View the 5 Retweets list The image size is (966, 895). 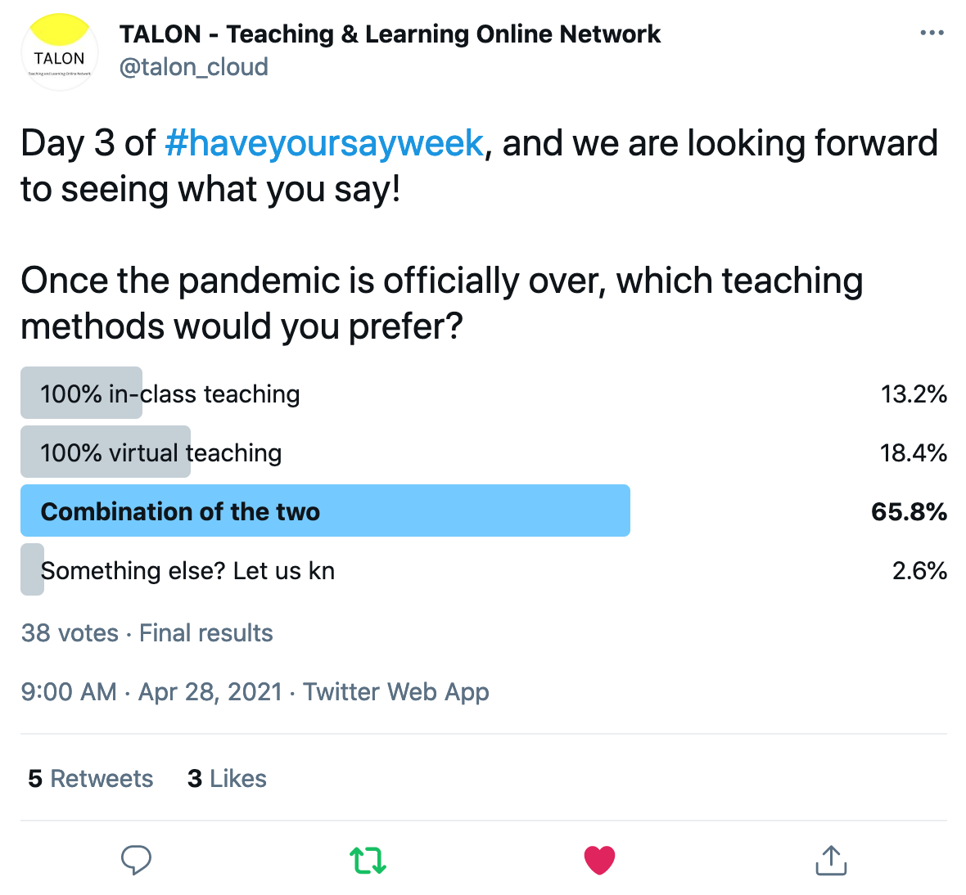[x=91, y=779]
